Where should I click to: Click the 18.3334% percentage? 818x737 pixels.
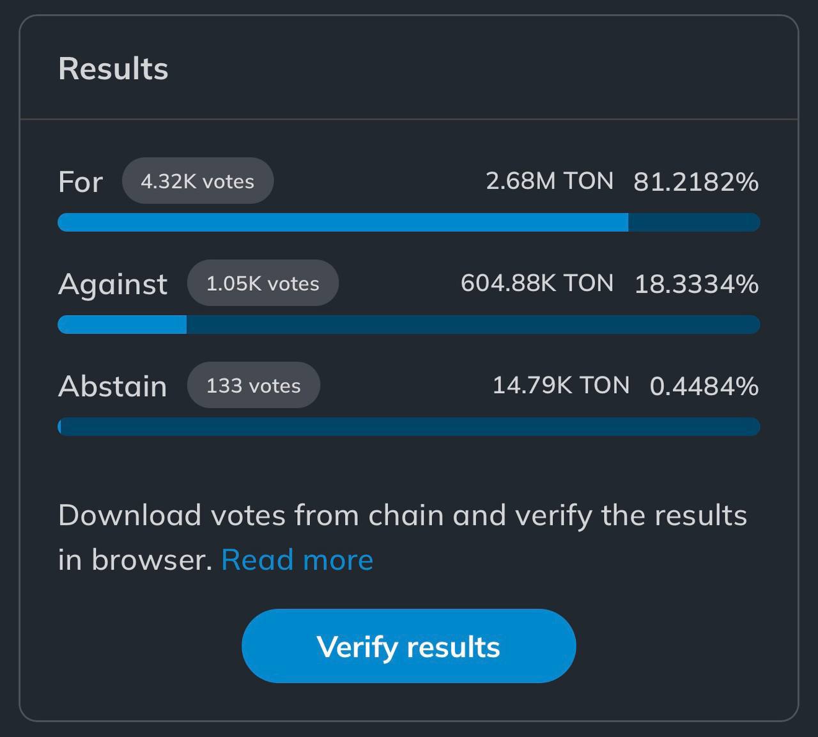[697, 284]
